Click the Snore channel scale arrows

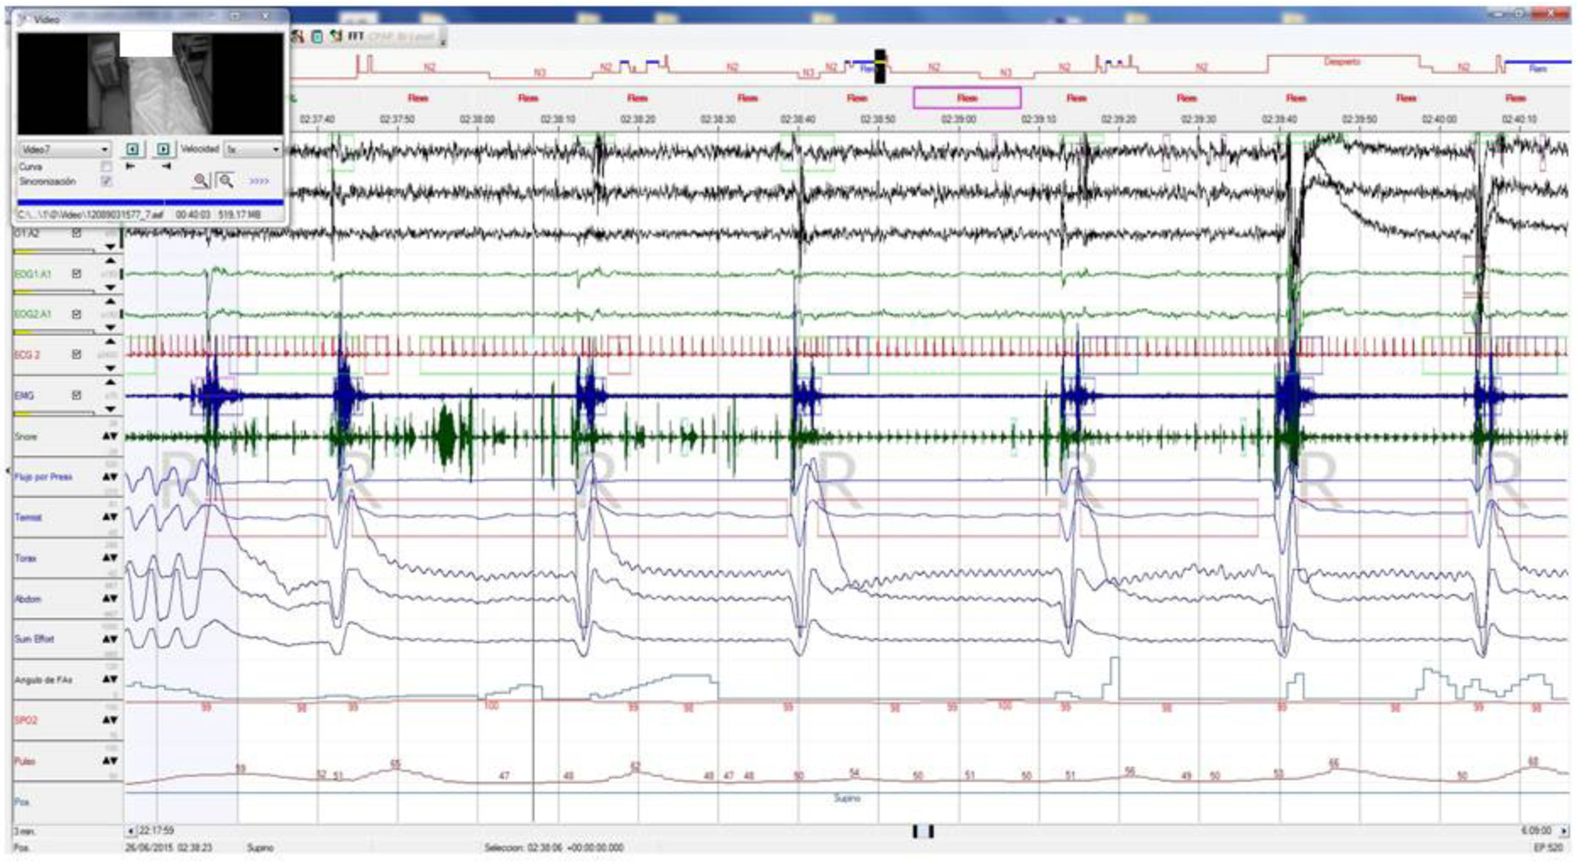(x=110, y=436)
